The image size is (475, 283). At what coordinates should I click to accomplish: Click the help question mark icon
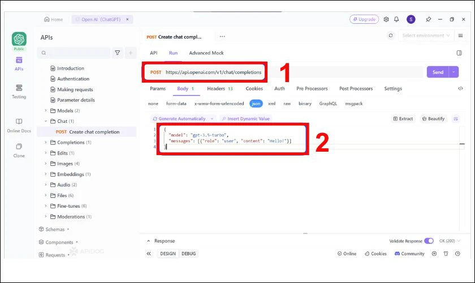click(x=457, y=254)
